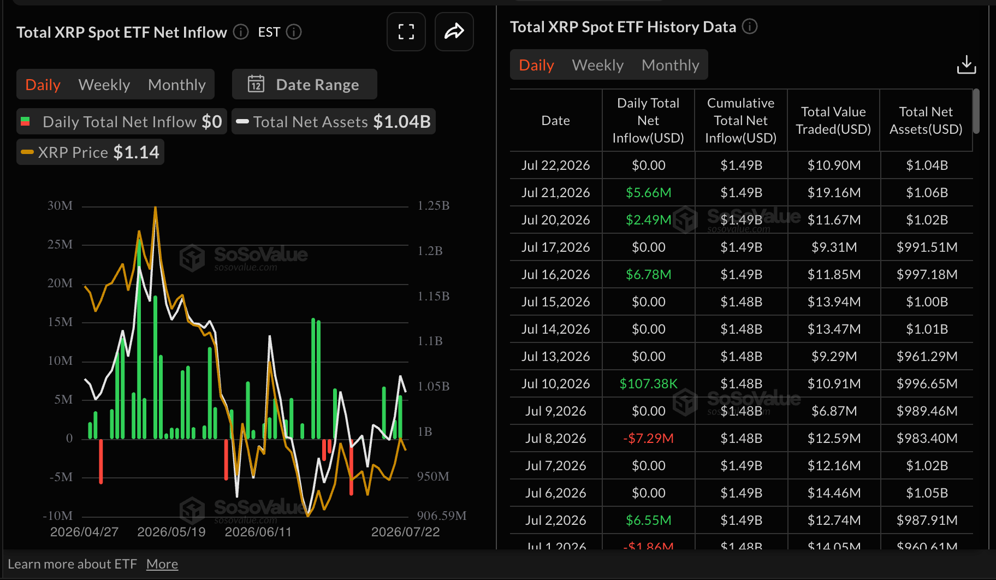
Task: Click the $6.55M inflow value
Action: [649, 520]
